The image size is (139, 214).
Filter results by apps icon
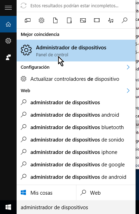28,20
